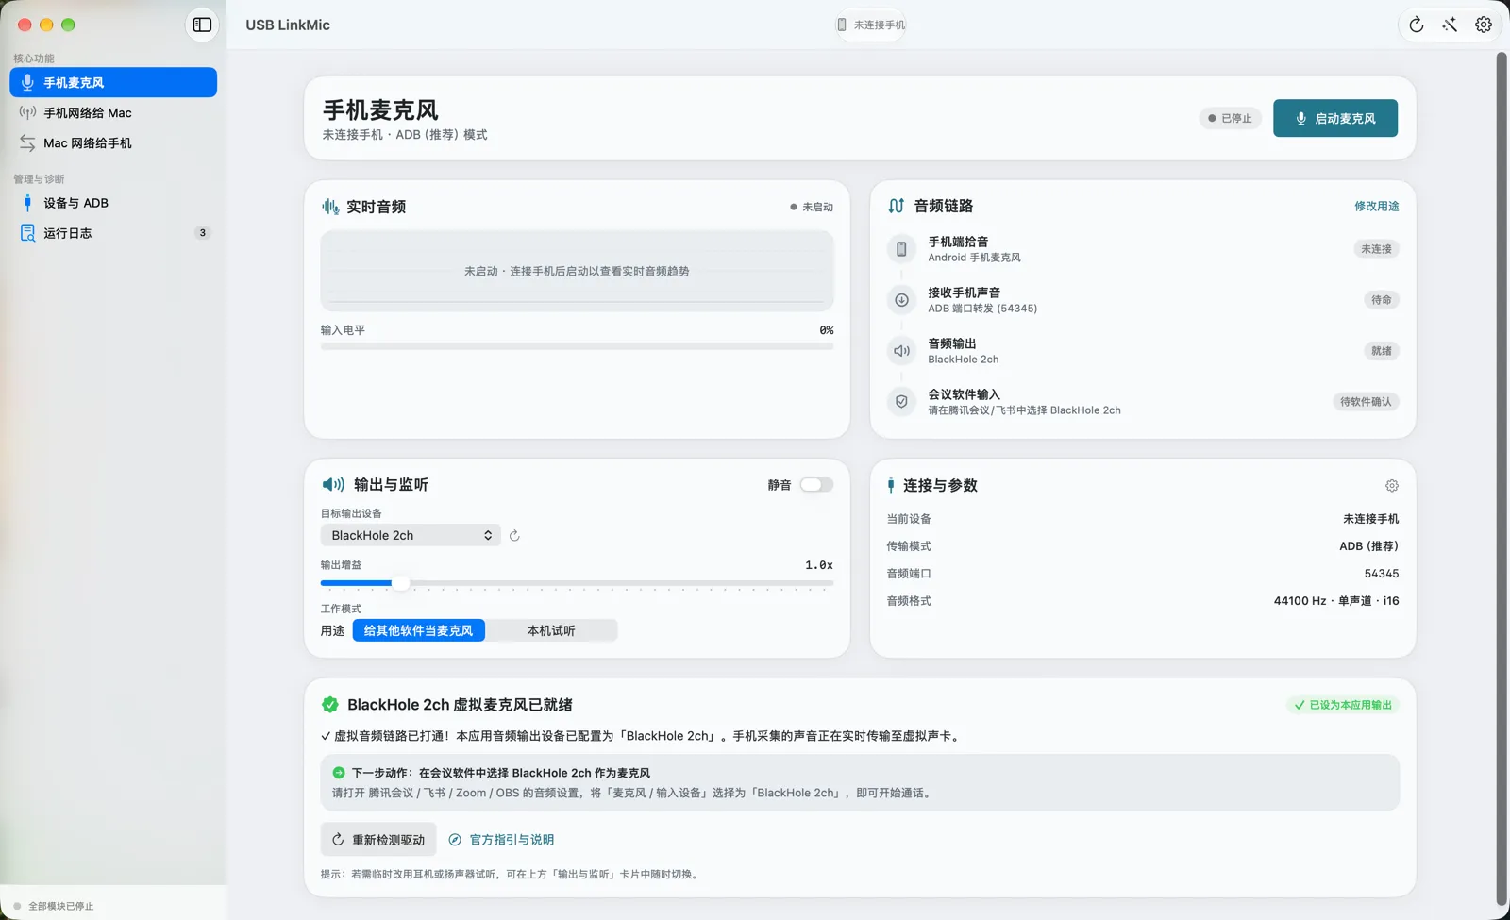Open the BlackHole 2ch output device dropdown
The width and height of the screenshot is (1510, 920).
click(411, 535)
